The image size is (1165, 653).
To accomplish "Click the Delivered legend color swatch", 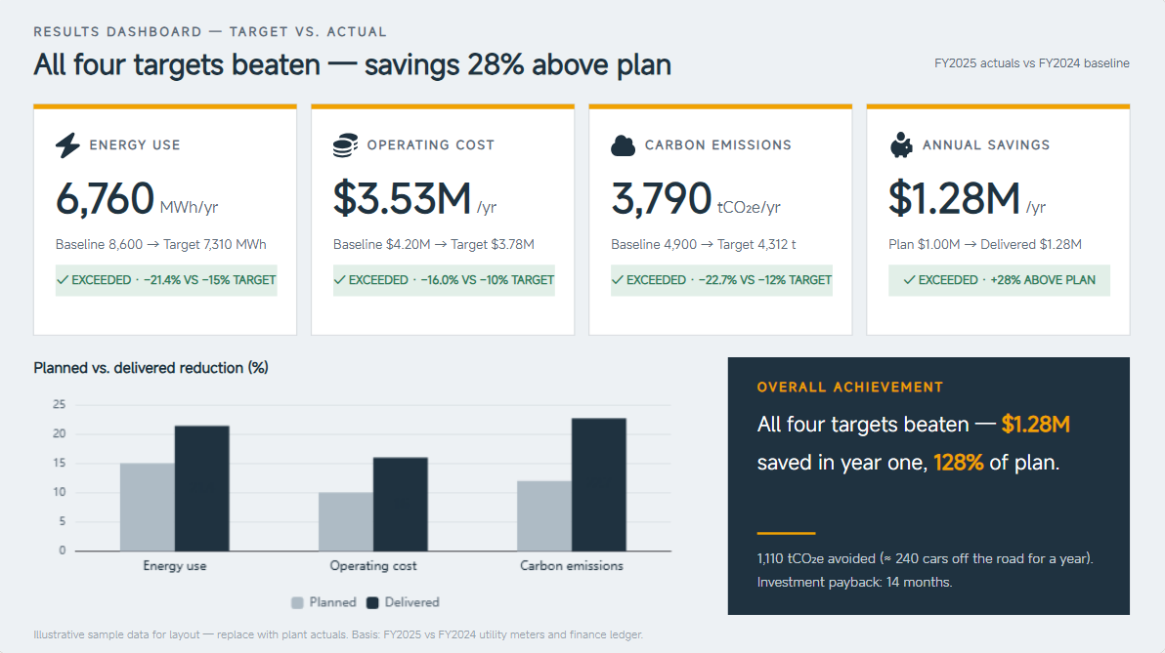I will click(x=373, y=602).
